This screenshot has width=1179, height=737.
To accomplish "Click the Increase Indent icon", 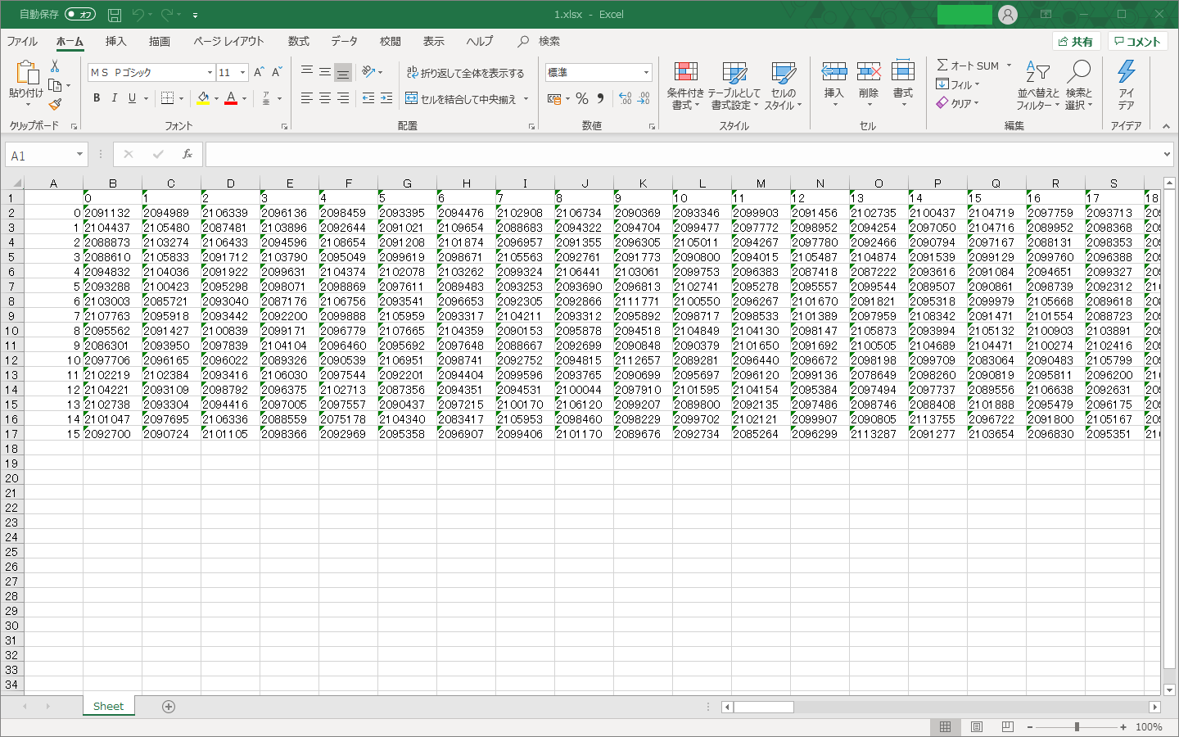I will tap(386, 98).
